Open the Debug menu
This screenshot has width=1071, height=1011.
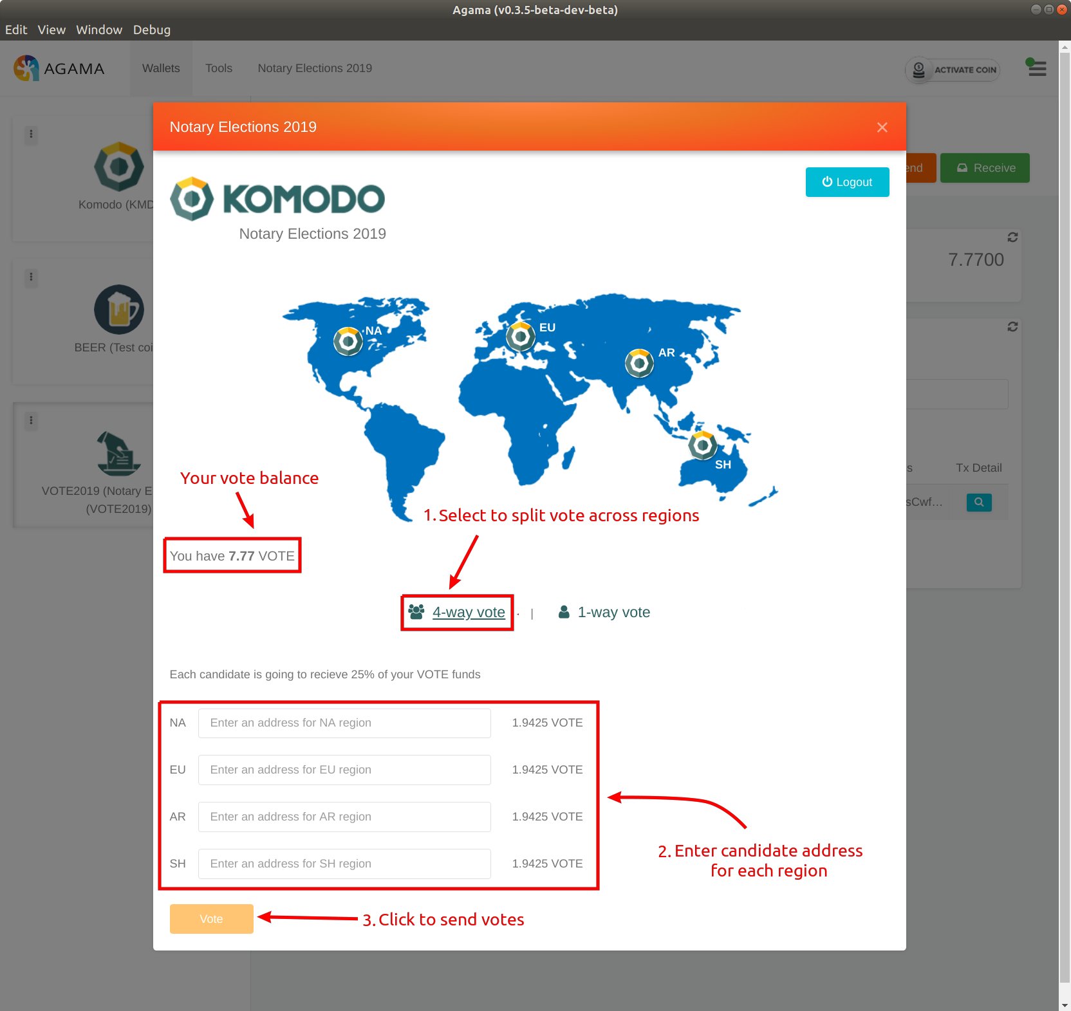point(152,30)
